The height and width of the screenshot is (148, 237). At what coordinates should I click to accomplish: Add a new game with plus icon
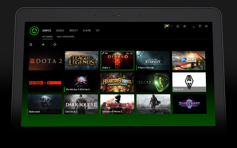click(x=43, y=45)
